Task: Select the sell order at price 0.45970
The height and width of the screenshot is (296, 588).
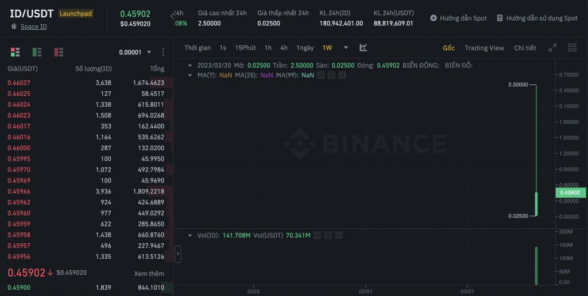Action: click(x=86, y=170)
